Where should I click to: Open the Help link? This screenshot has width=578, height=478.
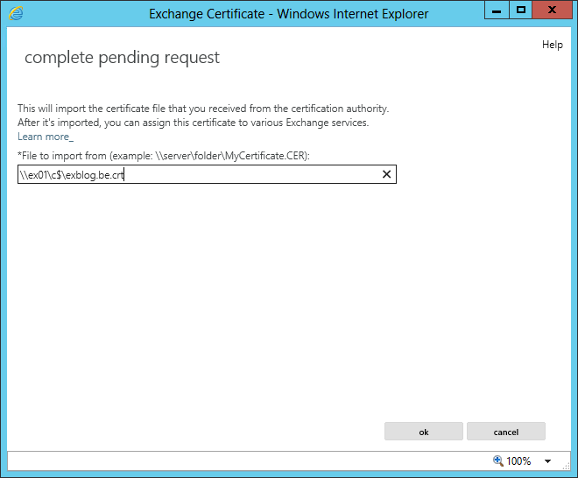[553, 45]
